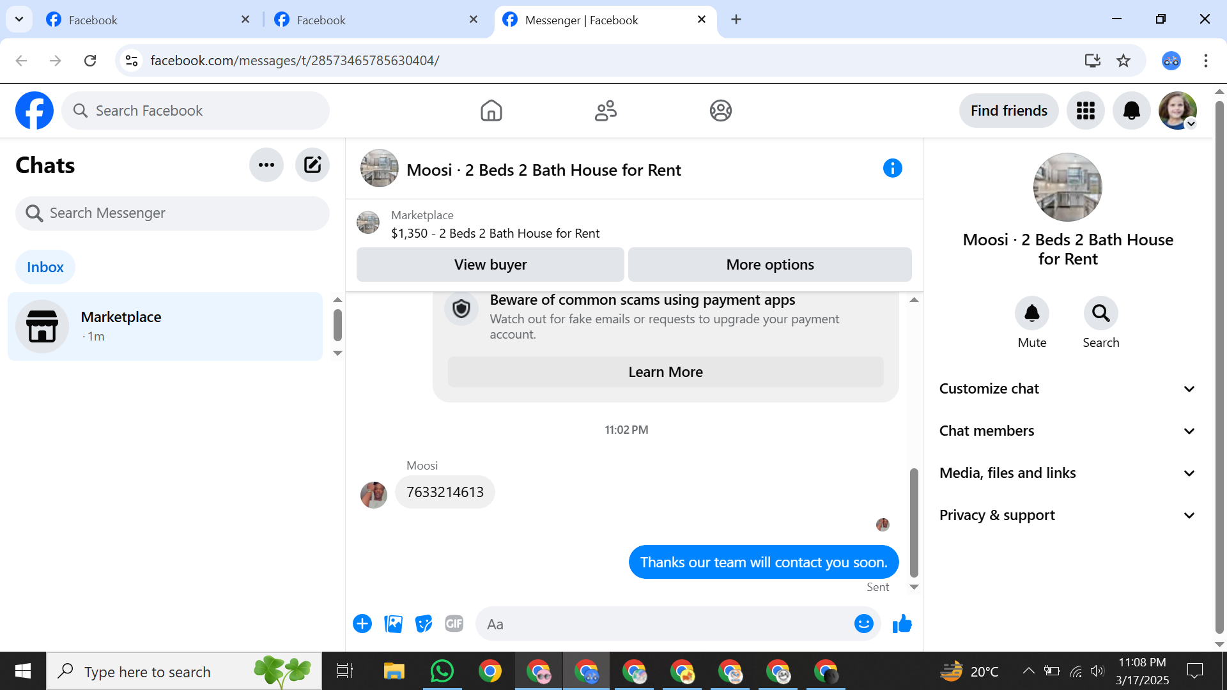Click View buyer button
Screen dimensions: 1227x690
490,264
